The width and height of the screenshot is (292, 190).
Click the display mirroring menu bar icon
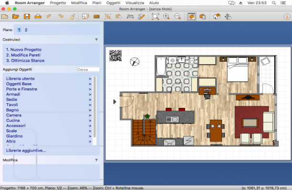click(x=232, y=3)
